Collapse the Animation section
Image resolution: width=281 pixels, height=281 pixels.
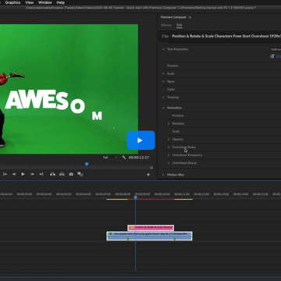pos(163,108)
